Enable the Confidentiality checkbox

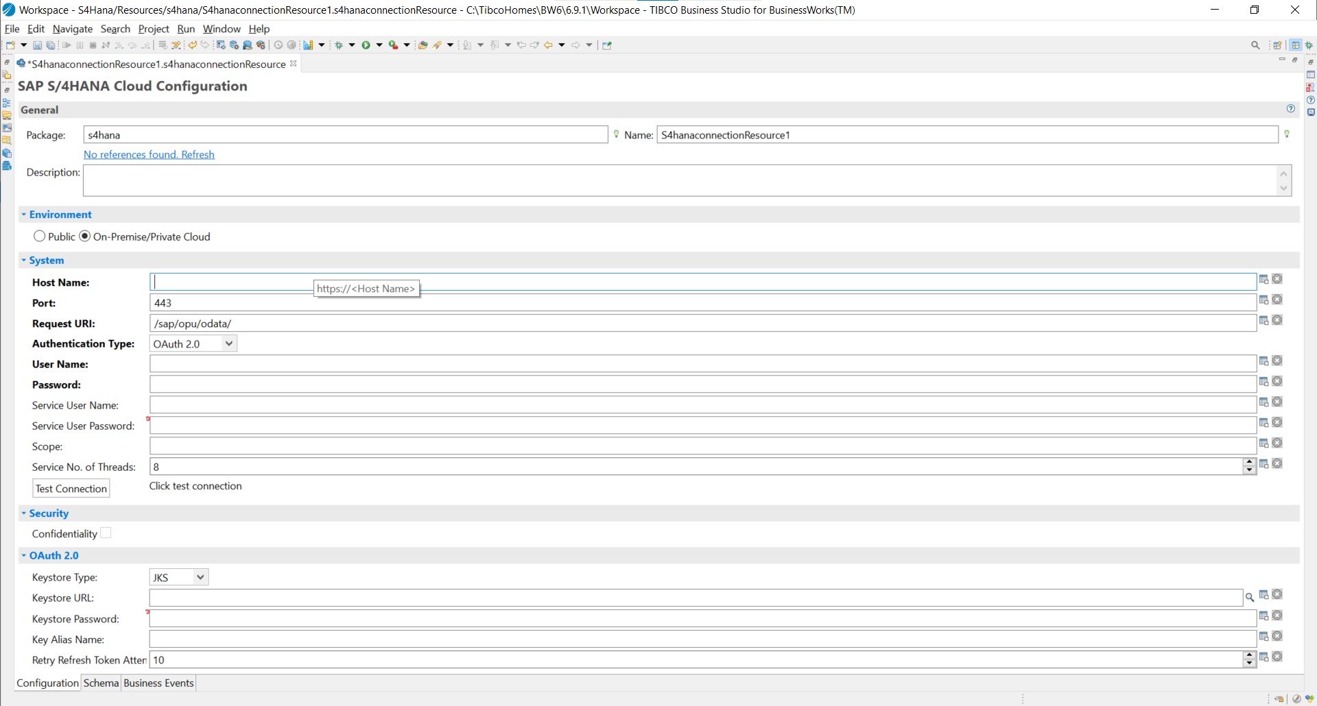click(106, 533)
